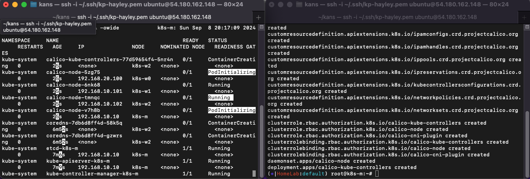The image size is (530, 179).
Task: Click the '(⎈|HomeLab:default) root@k8s-m:~#' prompt
Action: [320, 174]
